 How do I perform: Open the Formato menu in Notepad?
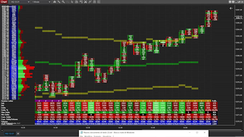(x=97, y=136)
